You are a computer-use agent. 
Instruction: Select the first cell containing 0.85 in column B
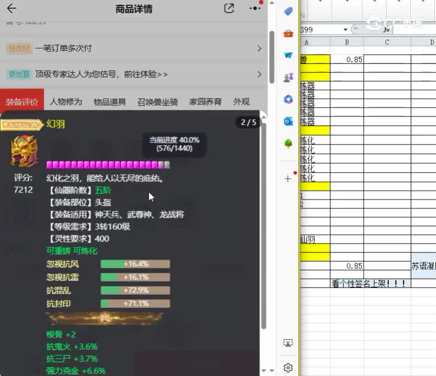(x=346, y=59)
